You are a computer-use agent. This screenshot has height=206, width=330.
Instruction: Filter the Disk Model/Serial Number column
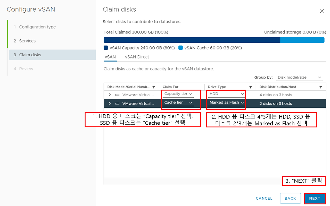click(154, 87)
